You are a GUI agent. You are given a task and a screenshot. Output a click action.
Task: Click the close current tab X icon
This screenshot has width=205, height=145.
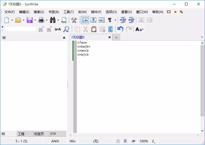pos(175,12)
